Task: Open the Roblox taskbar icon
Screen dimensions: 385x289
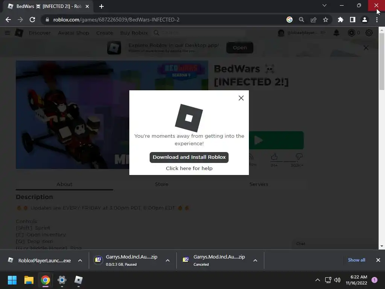Action: [x=79, y=280]
